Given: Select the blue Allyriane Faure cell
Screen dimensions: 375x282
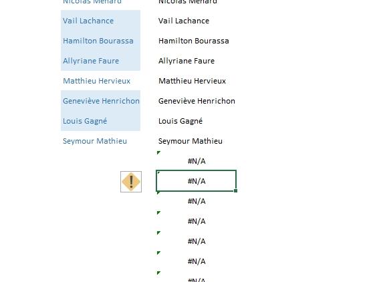Looking at the screenshot, I should (x=100, y=61).
